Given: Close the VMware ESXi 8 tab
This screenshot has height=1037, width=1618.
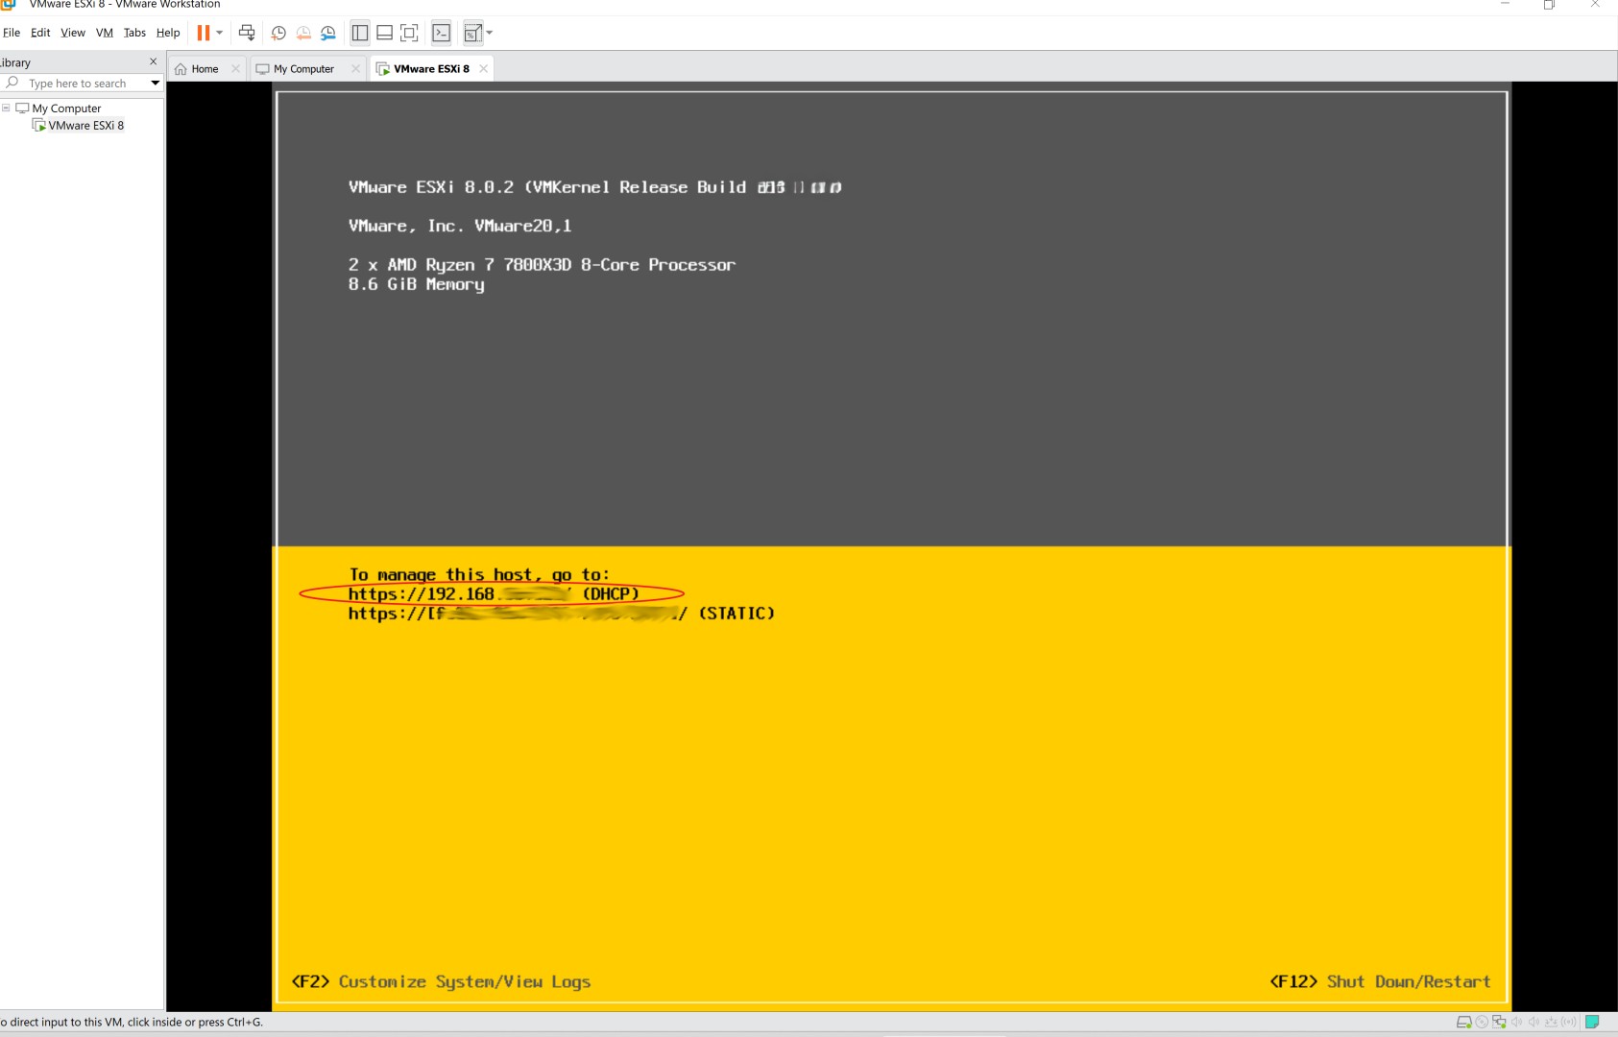Looking at the screenshot, I should click(x=483, y=69).
